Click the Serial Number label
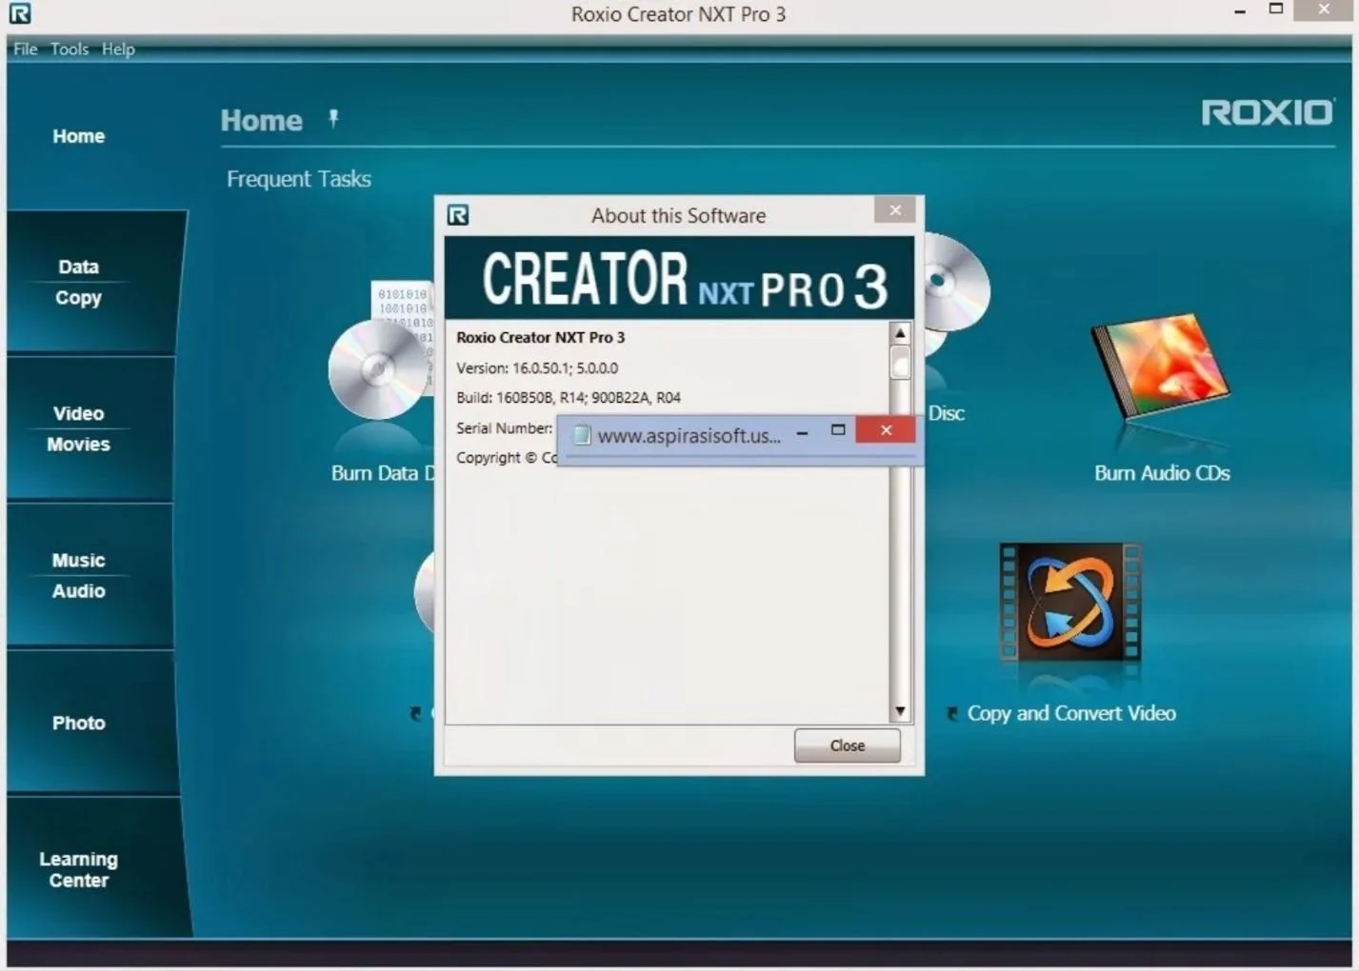Image resolution: width=1359 pixels, height=971 pixels. (504, 428)
